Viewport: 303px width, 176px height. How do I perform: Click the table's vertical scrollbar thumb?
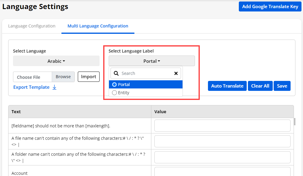click(x=295, y=122)
